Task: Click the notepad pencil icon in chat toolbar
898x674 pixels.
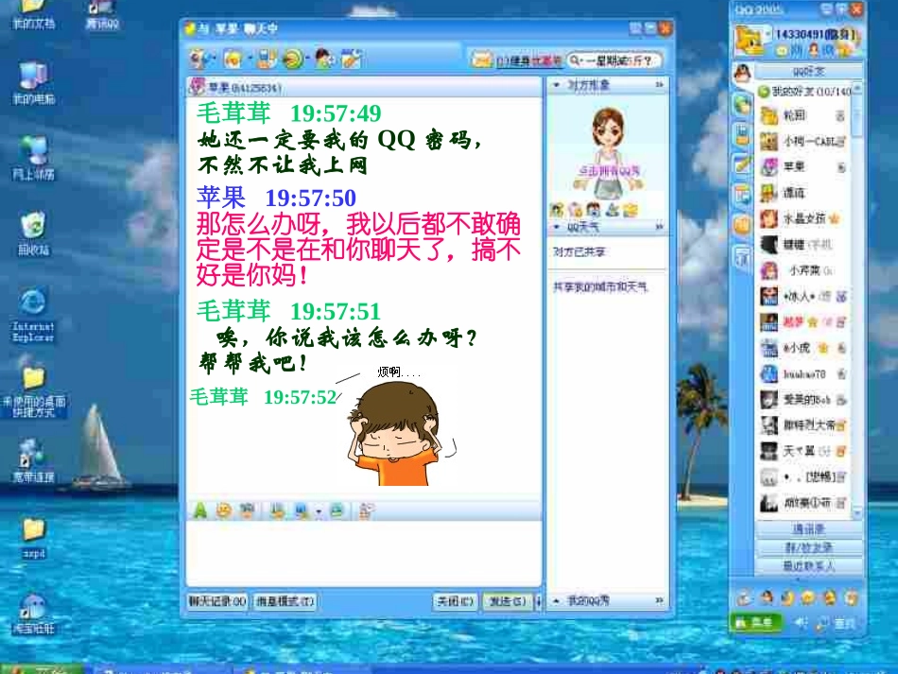Action: coord(352,59)
